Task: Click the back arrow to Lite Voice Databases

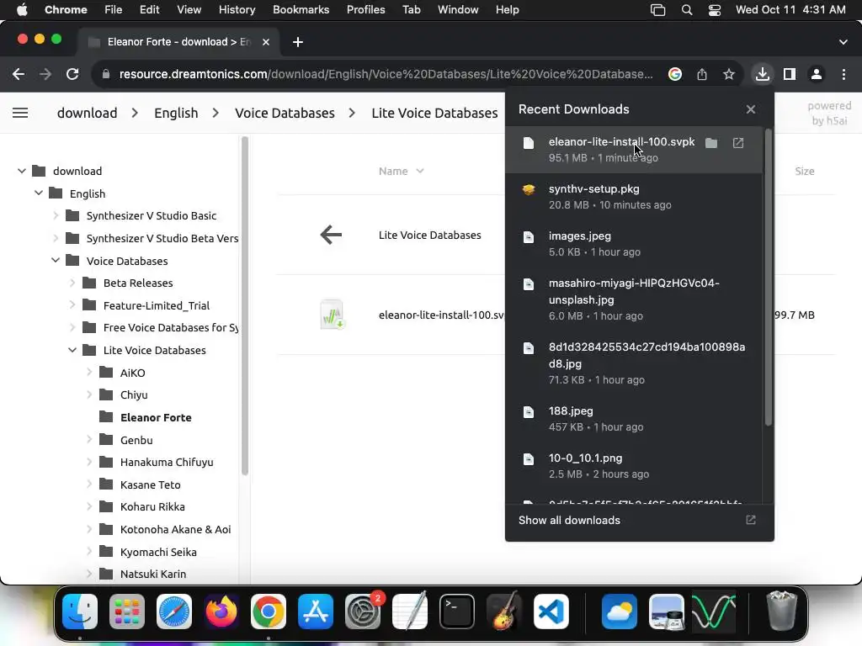Action: (331, 235)
